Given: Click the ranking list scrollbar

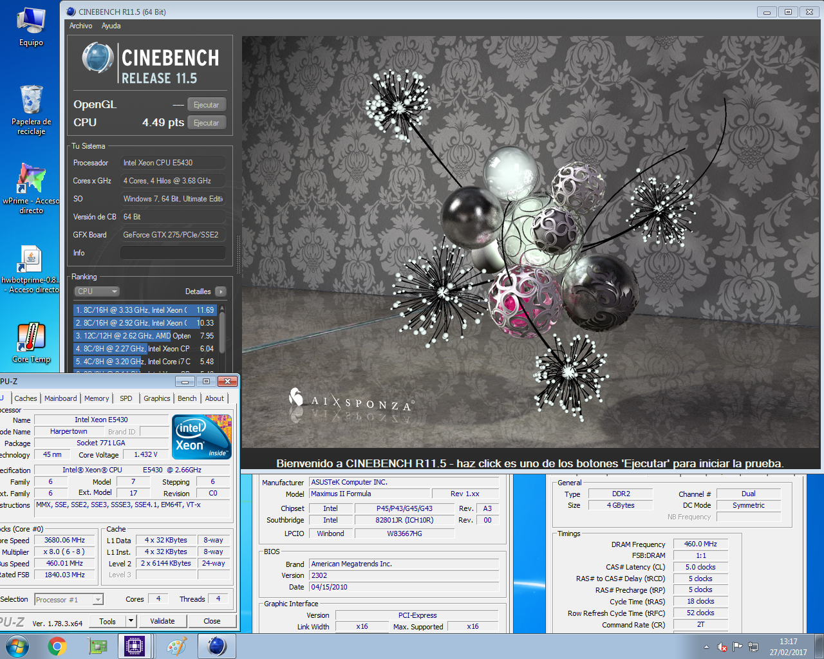Looking at the screenshot, I should click(x=222, y=332).
